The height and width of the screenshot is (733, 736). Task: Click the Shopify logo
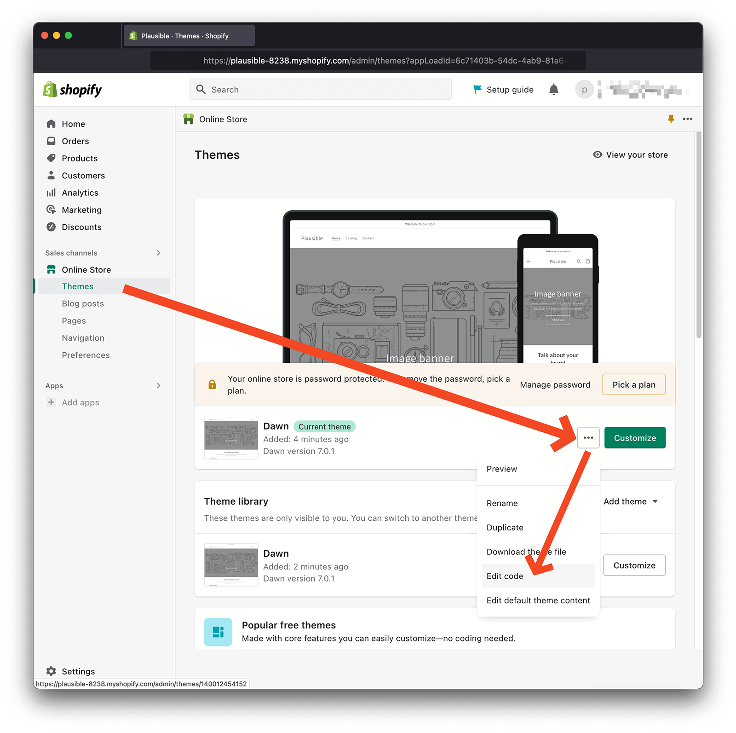coord(72,89)
